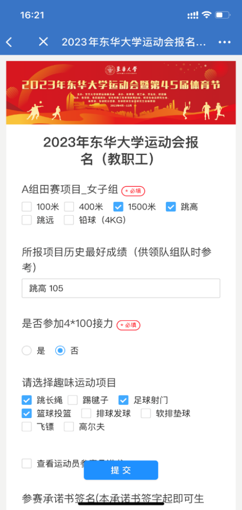This screenshot has width=242, height=510.
Task: Check the 100米 checkbox
Action: pos(27,206)
